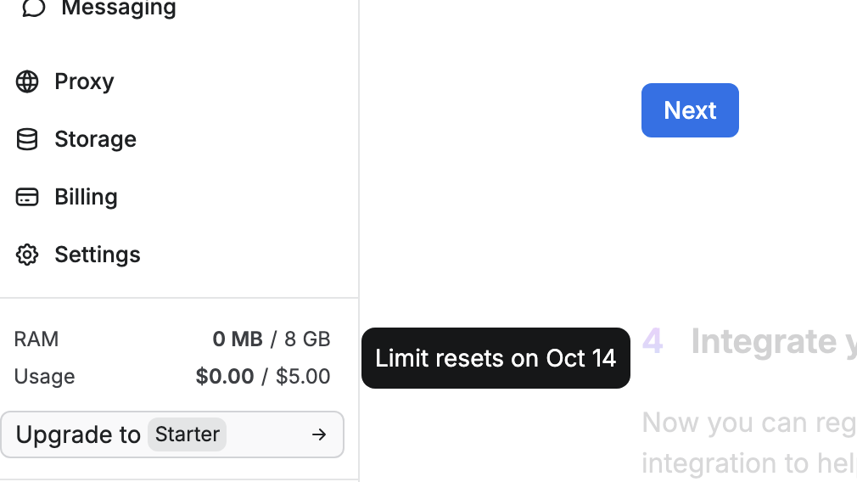Image resolution: width=857 pixels, height=482 pixels.
Task: Select Settings text in the sidebar
Action: pos(98,255)
